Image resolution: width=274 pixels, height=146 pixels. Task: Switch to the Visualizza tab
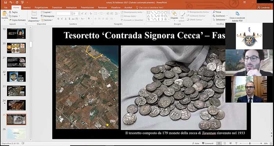click(x=116, y=7)
